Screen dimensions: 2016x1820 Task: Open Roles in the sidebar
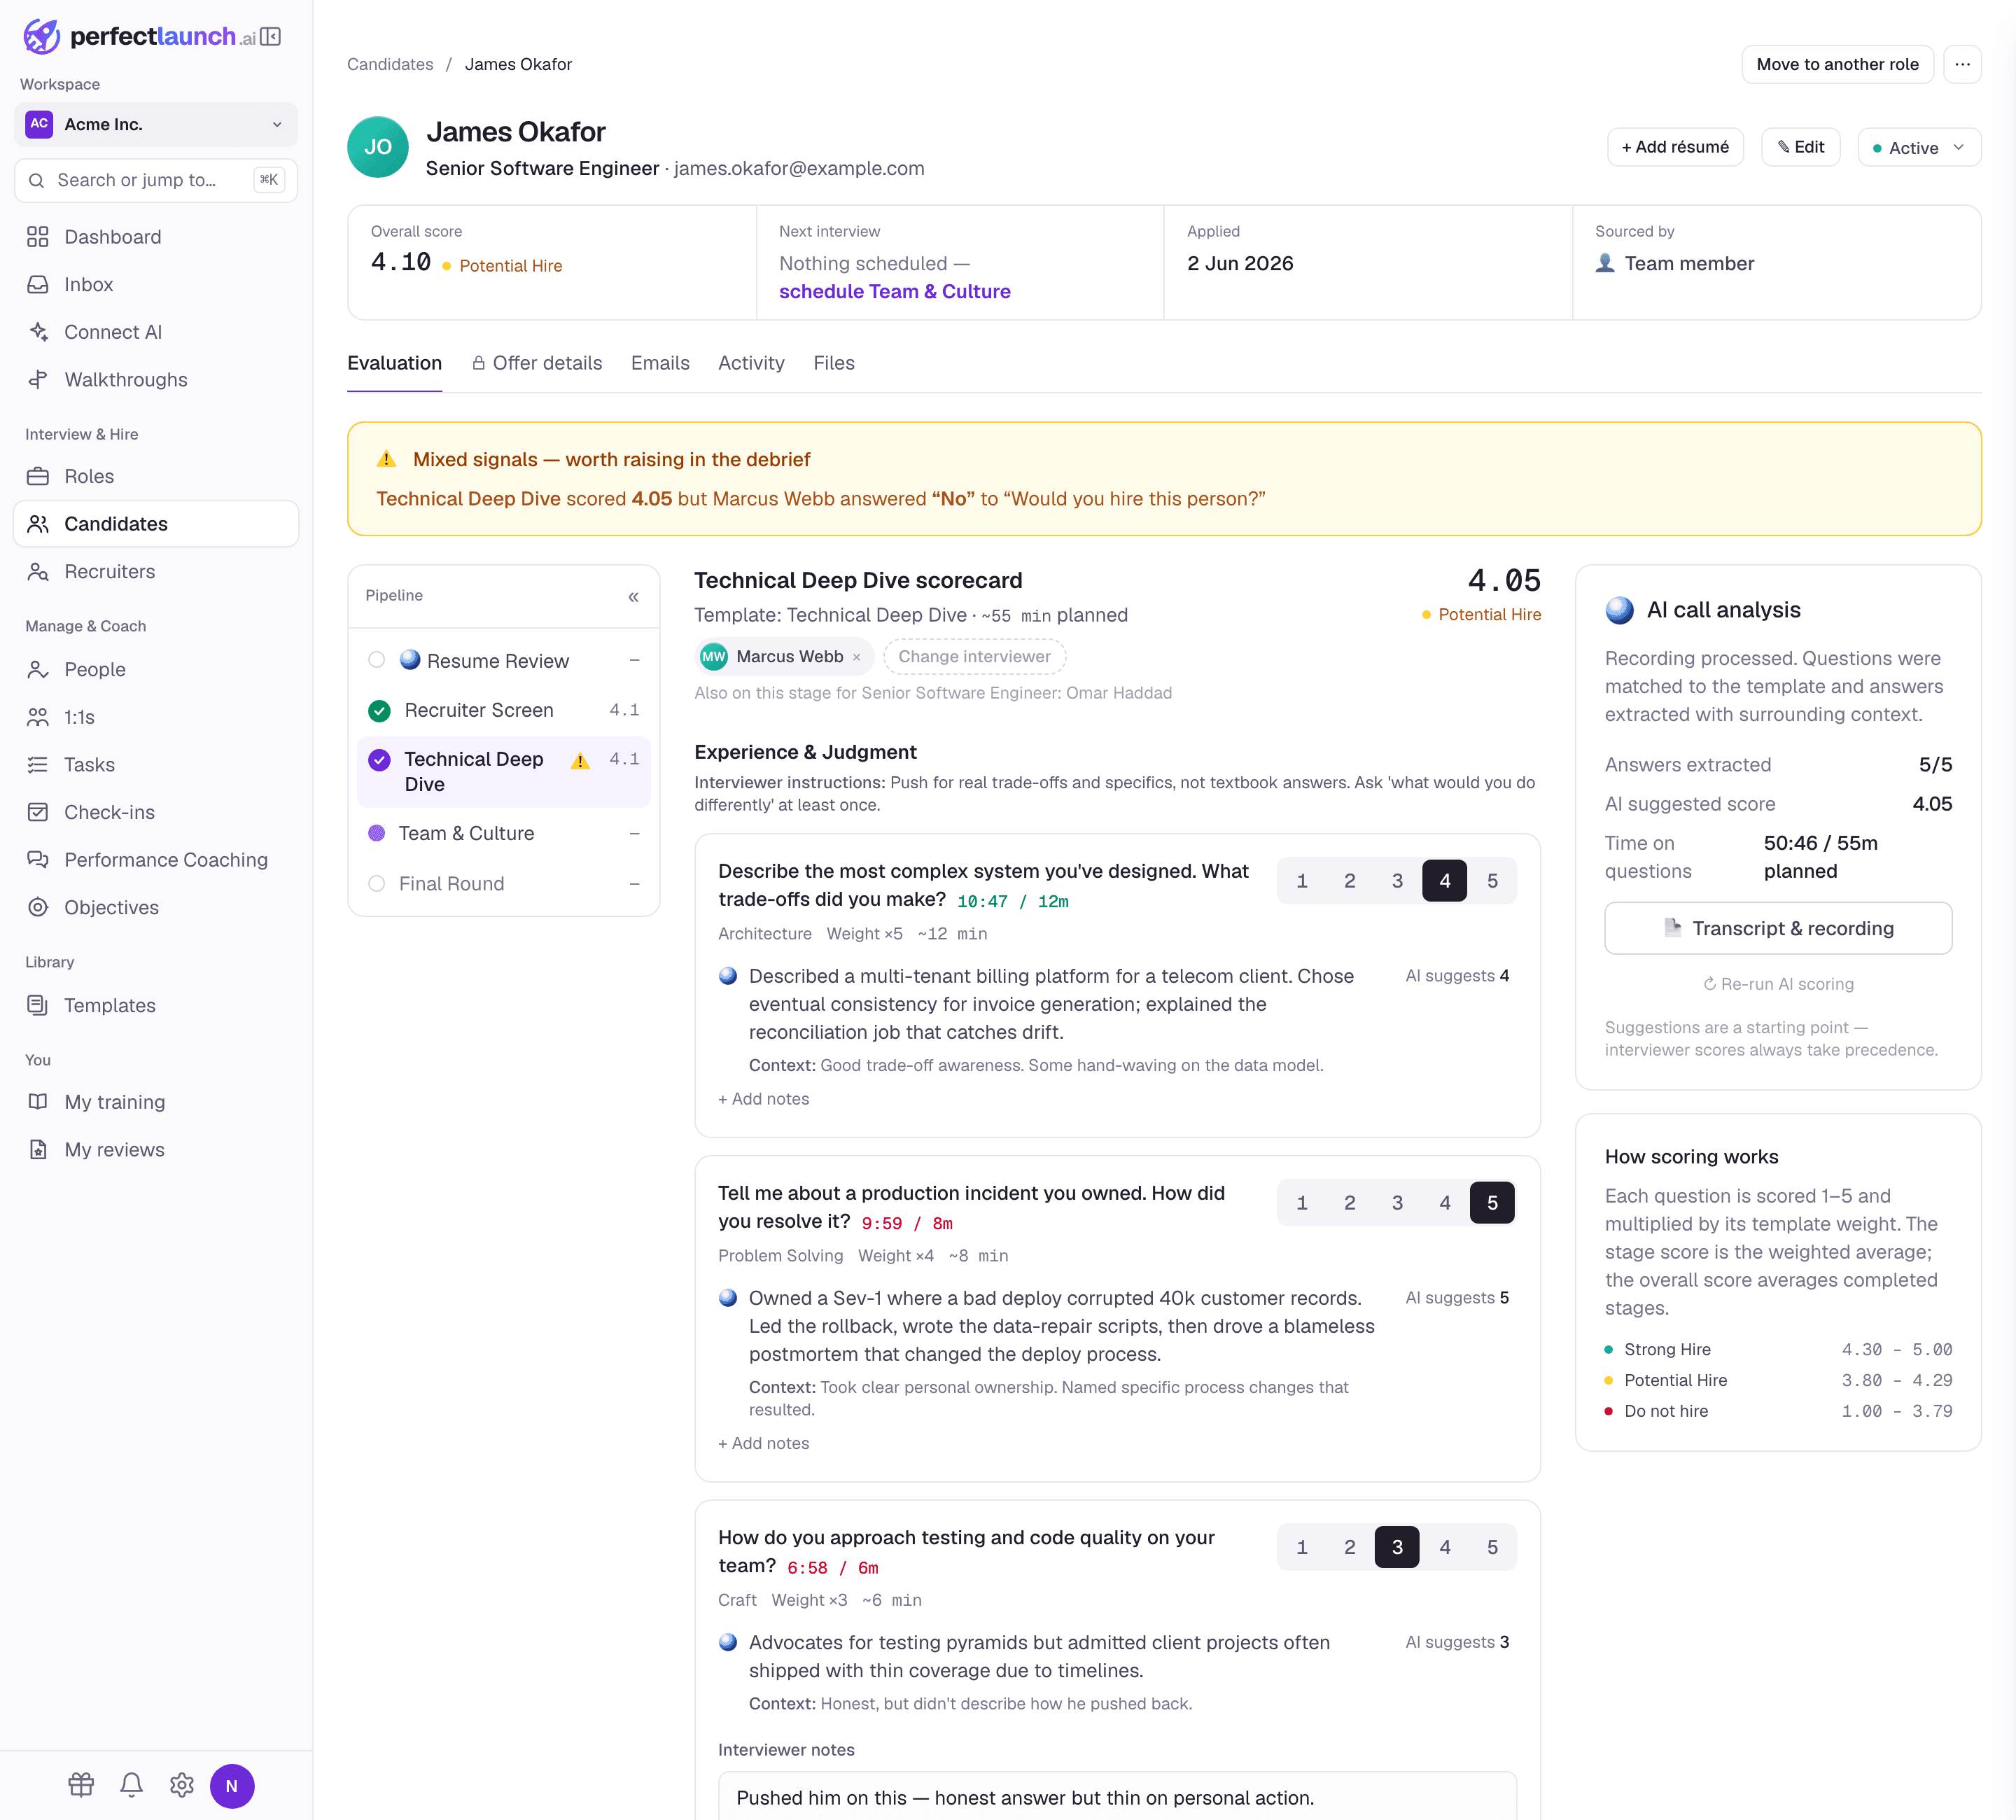[156, 477]
